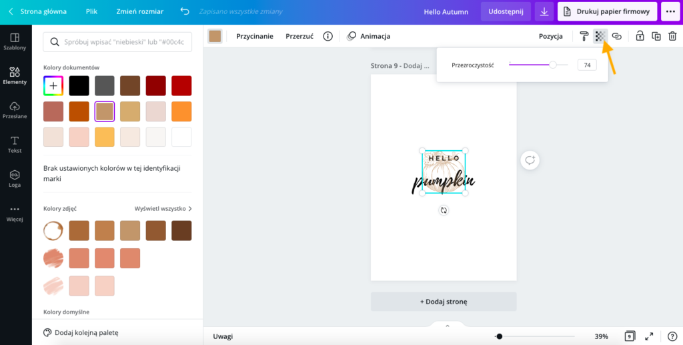This screenshot has width=683, height=345.
Task: Click the transparency checkerboard icon
Action: point(600,36)
